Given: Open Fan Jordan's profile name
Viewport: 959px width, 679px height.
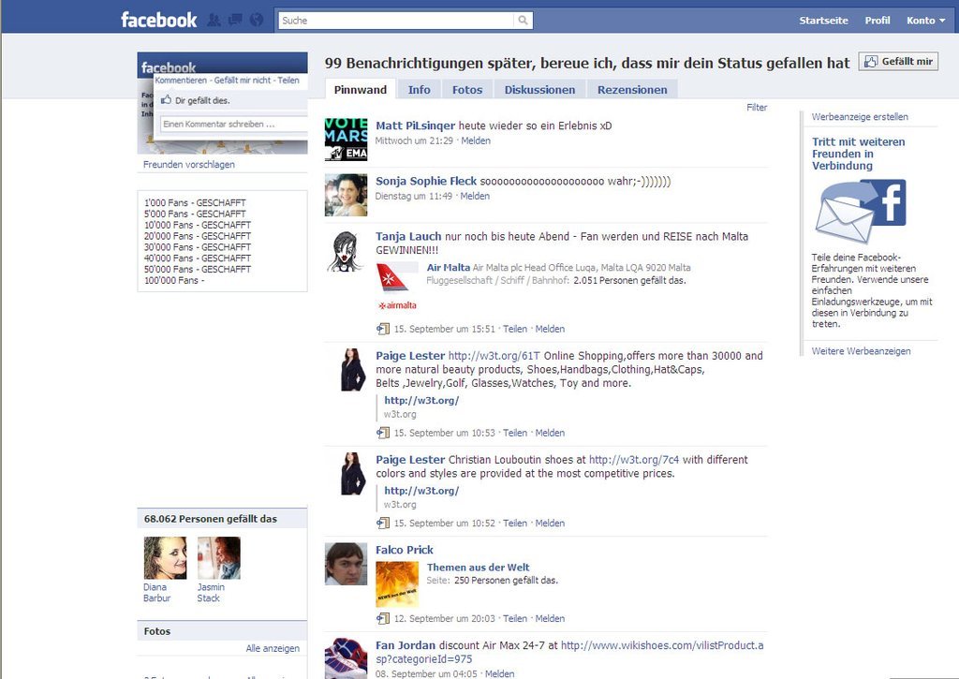Looking at the screenshot, I should pos(406,645).
